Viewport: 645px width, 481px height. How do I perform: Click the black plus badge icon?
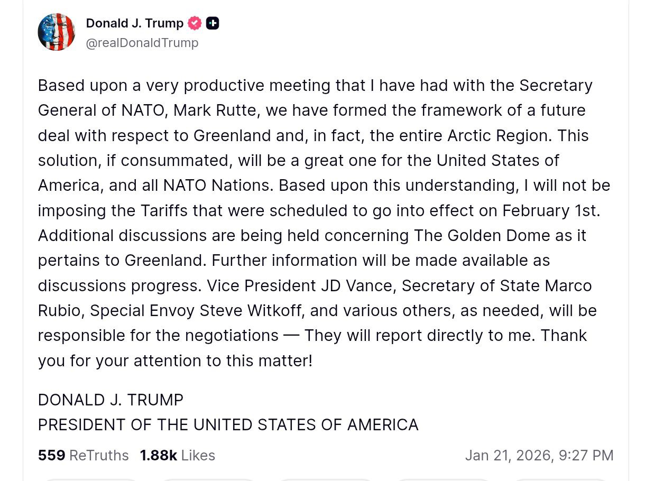(213, 23)
